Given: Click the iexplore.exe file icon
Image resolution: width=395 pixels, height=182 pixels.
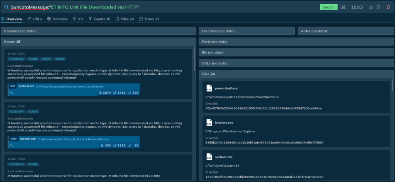Looking at the screenshot, I should pyautogui.click(x=209, y=123).
